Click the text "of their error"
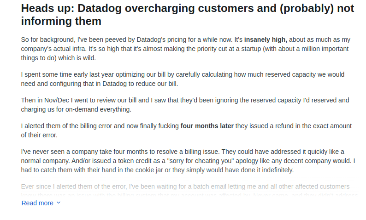The height and width of the screenshot is (220, 366). (x=40, y=135)
